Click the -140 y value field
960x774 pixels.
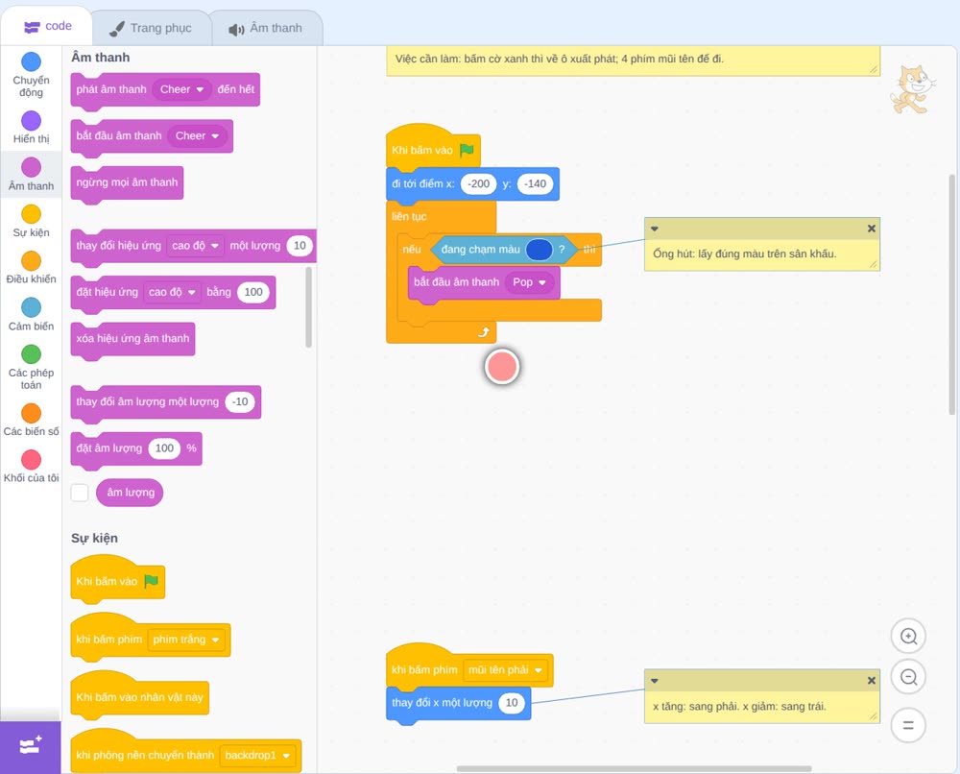click(x=535, y=183)
